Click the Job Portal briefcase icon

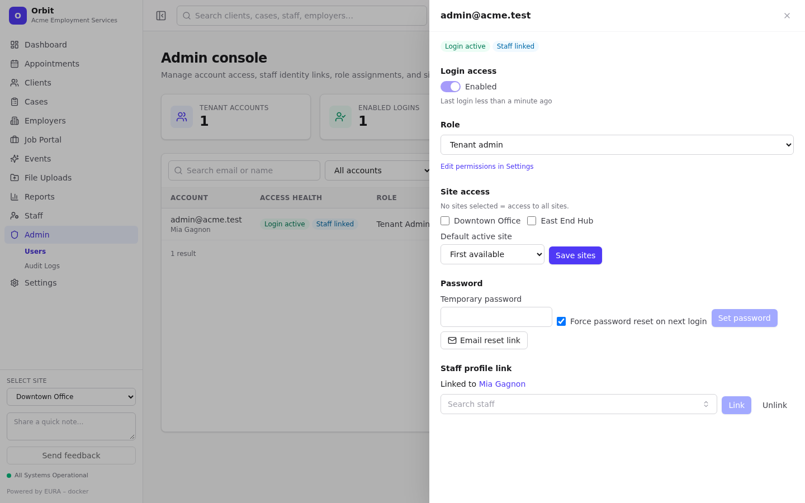tap(15, 140)
